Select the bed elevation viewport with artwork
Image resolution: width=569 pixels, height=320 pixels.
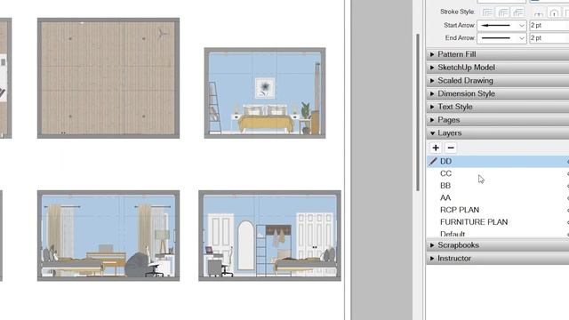click(265, 92)
